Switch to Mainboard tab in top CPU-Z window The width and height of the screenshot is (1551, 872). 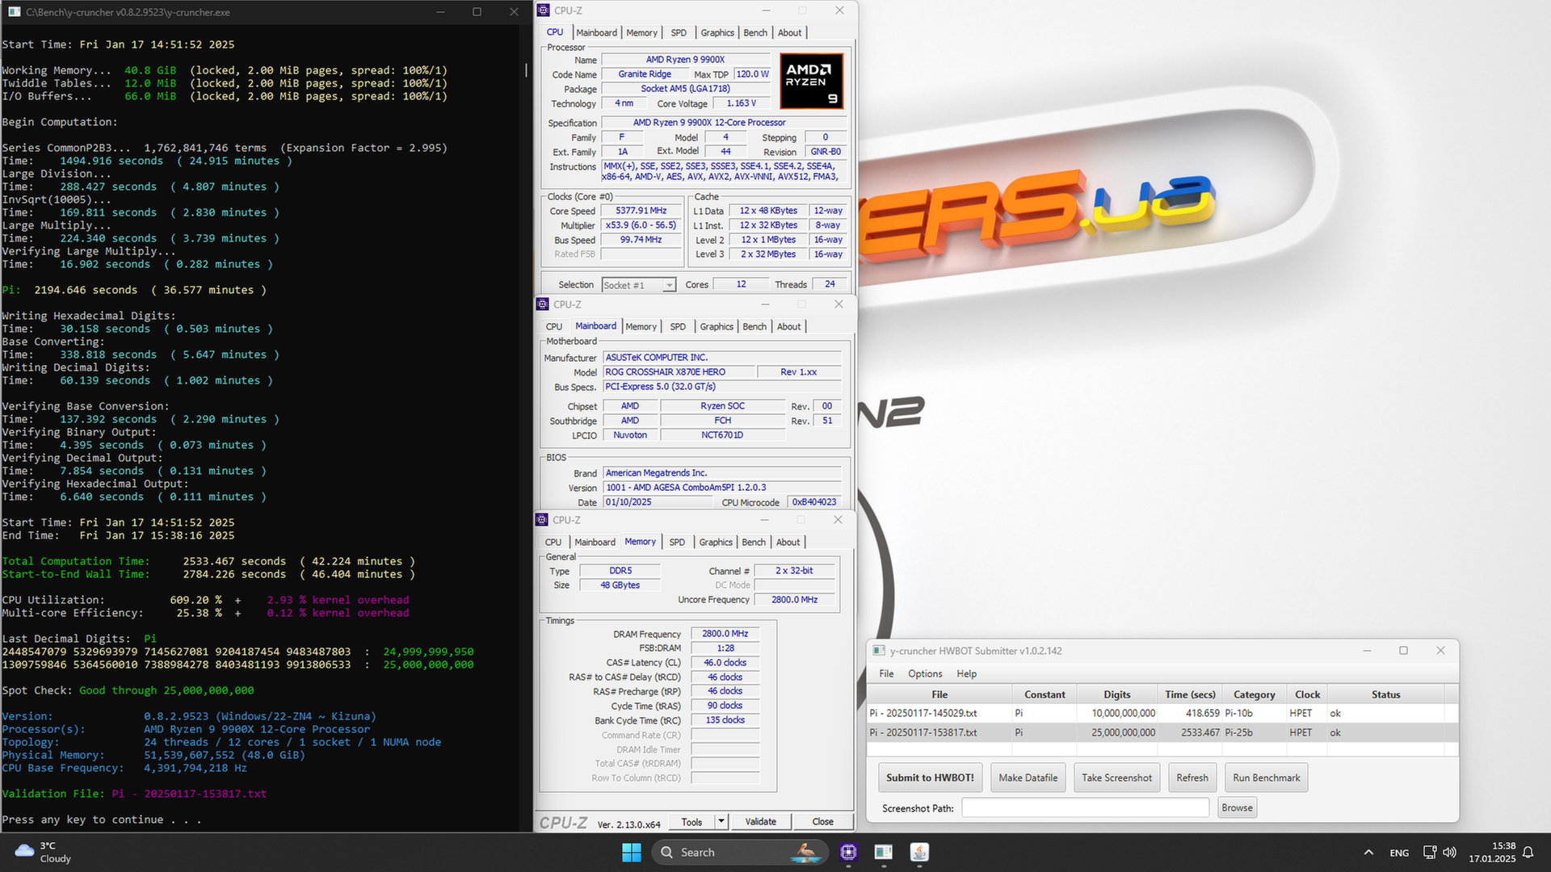pos(596,32)
